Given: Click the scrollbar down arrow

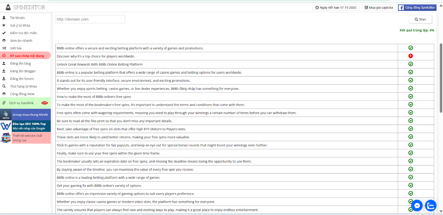Looking at the screenshot, I should point(441,211).
